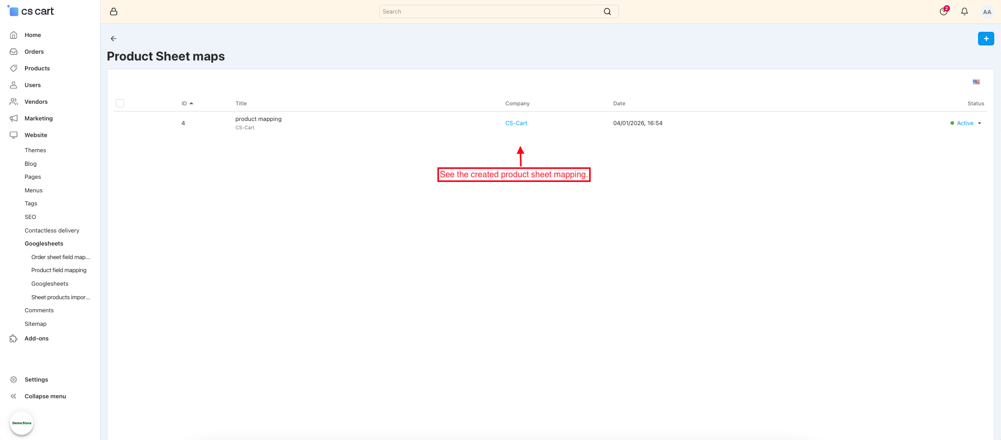This screenshot has height=440, width=1001.
Task: Click the Settings gear icon
Action: tap(14, 380)
